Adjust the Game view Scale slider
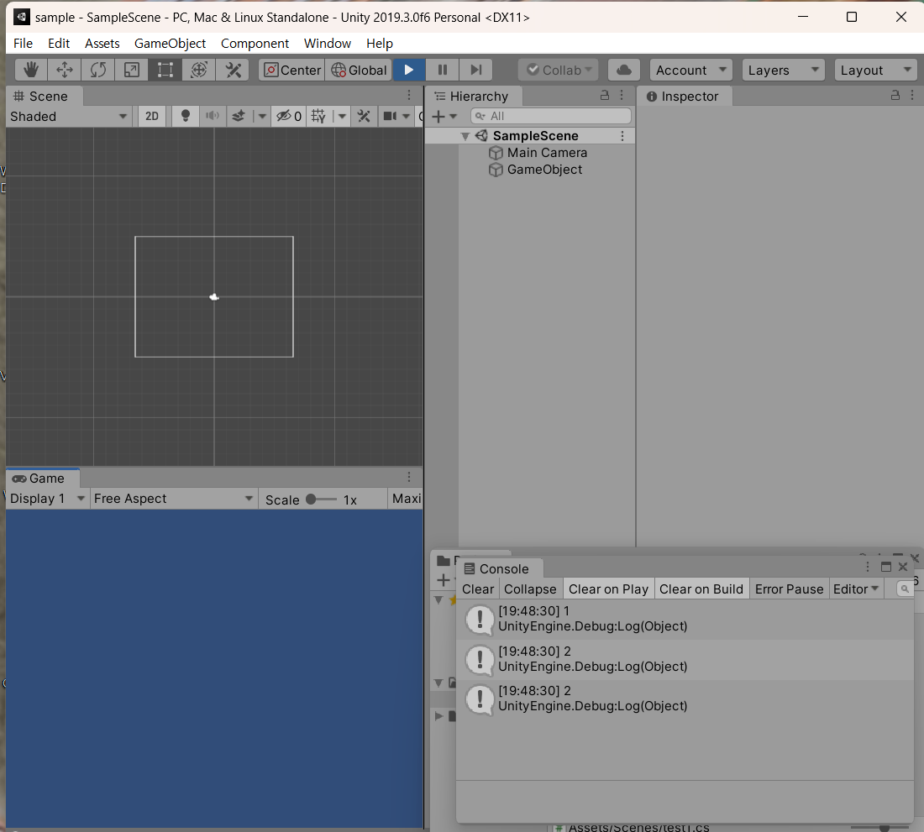The height and width of the screenshot is (832, 924). [x=322, y=500]
